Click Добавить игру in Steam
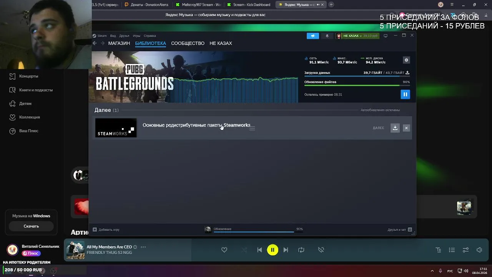Viewport: 492px width, 277px height. (x=109, y=230)
